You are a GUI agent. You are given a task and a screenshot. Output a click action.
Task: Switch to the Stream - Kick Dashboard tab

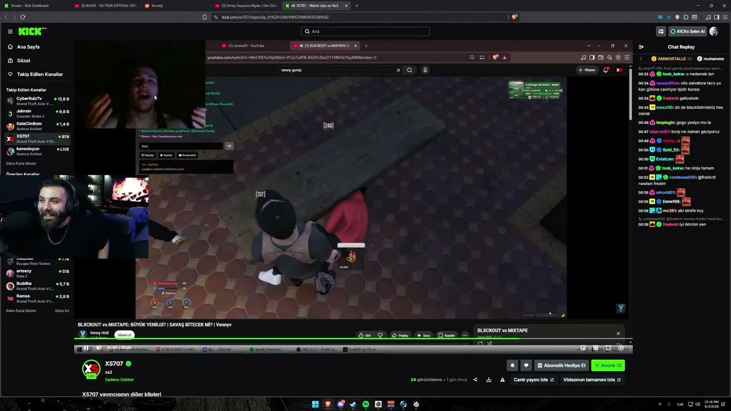click(x=34, y=6)
